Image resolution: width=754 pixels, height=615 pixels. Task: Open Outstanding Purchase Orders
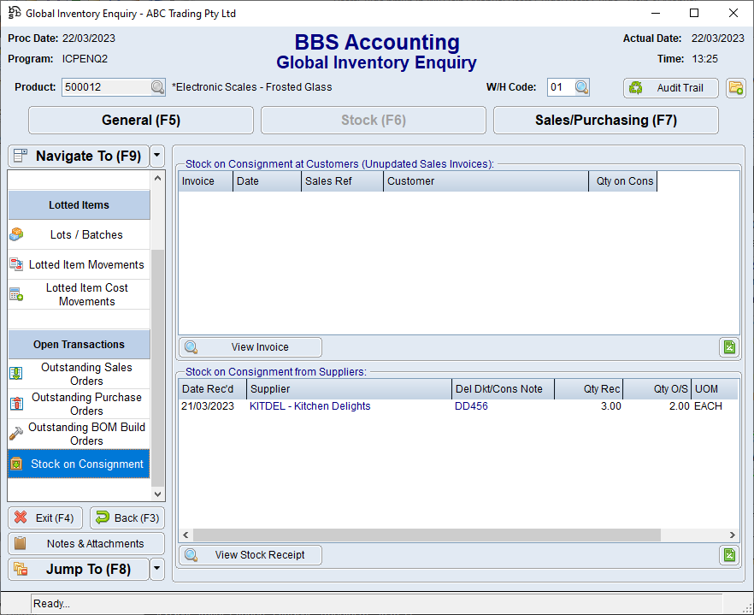pyautogui.click(x=79, y=404)
